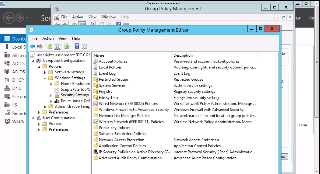320x174 pixels.
Task: Expand the Administrative Templates node
Action: tap(45, 107)
